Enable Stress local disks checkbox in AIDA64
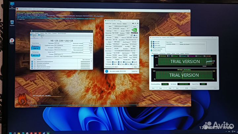This screenshot has width=238, height=134. [154, 49]
